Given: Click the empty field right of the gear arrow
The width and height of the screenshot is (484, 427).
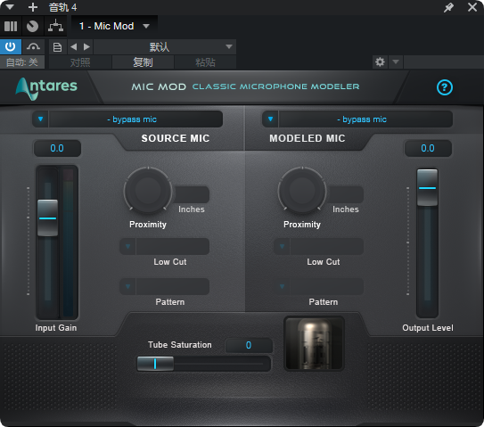Looking at the screenshot, I should [444, 62].
